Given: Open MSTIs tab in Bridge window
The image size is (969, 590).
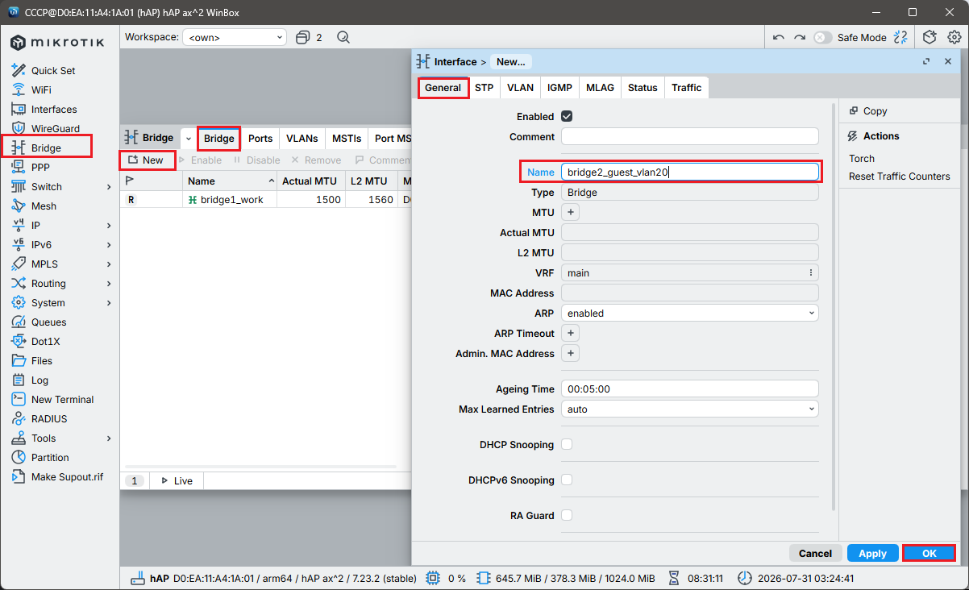Looking at the screenshot, I should click(347, 138).
